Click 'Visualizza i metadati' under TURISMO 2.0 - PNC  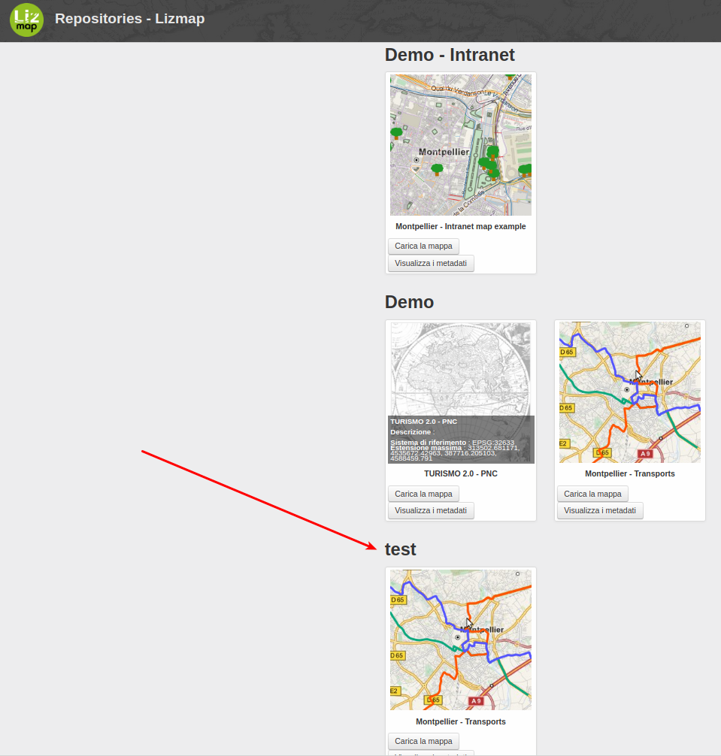point(430,510)
